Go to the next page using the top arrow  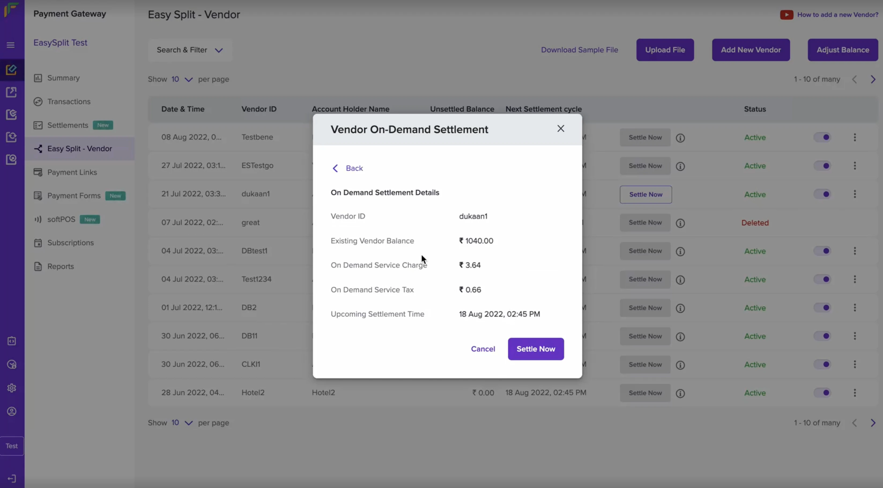pyautogui.click(x=873, y=80)
